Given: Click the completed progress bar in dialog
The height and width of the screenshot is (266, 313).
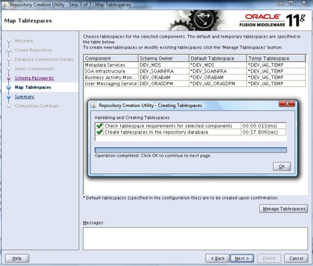Looking at the screenshot, I should [x=191, y=150].
